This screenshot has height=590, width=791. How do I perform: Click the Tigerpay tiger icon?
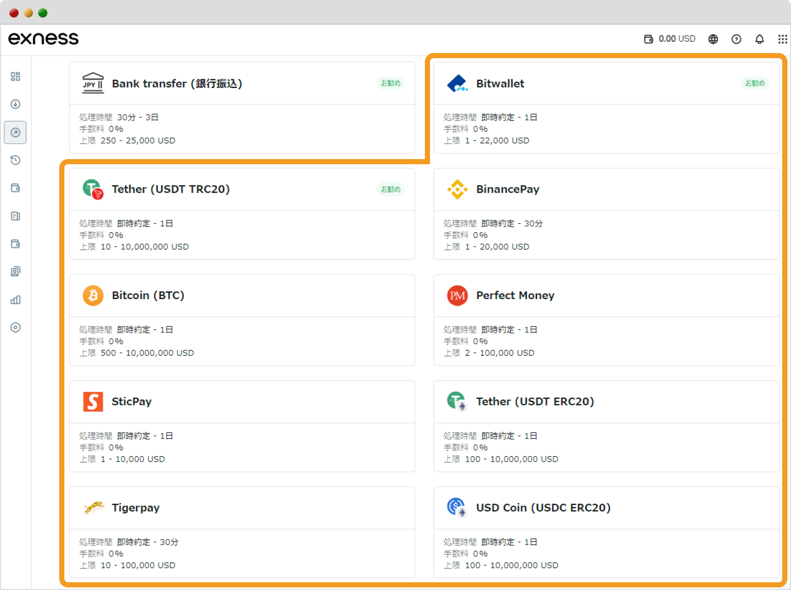tap(93, 508)
